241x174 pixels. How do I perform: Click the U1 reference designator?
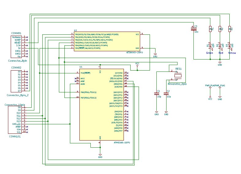pos(81,67)
